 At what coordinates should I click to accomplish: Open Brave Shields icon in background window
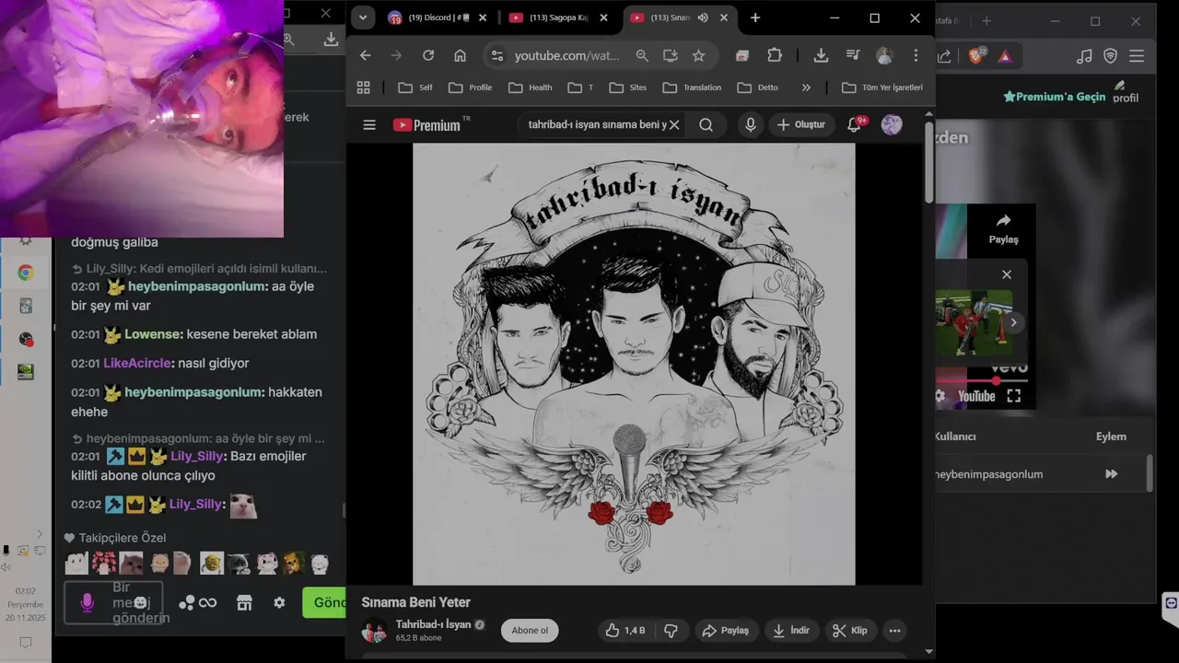[975, 56]
